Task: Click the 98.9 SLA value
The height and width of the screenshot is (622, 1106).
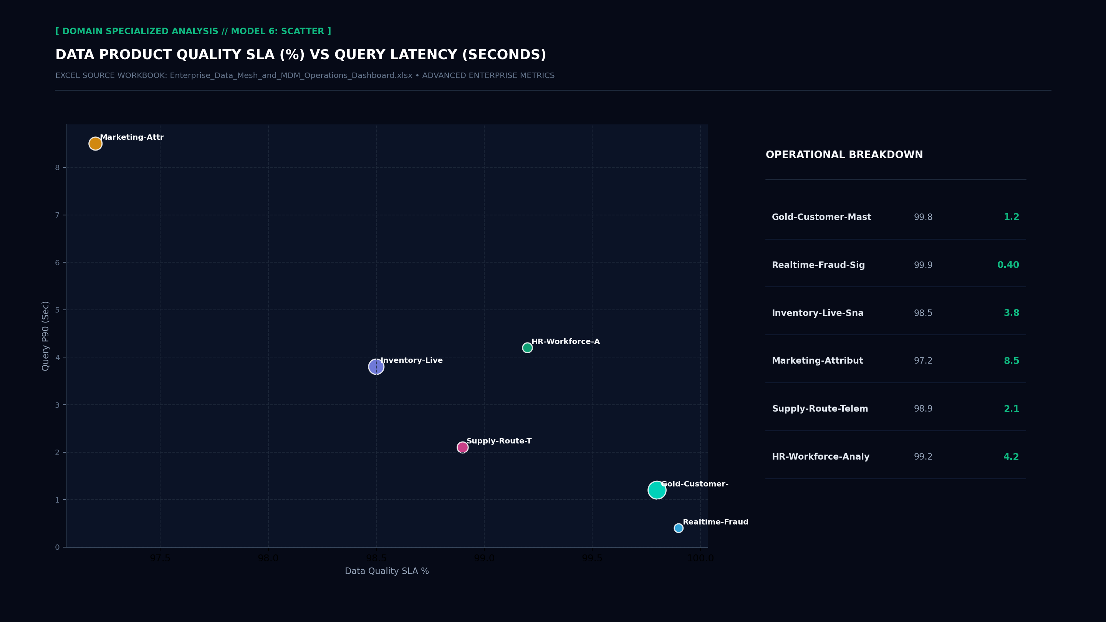Action: click(x=923, y=409)
